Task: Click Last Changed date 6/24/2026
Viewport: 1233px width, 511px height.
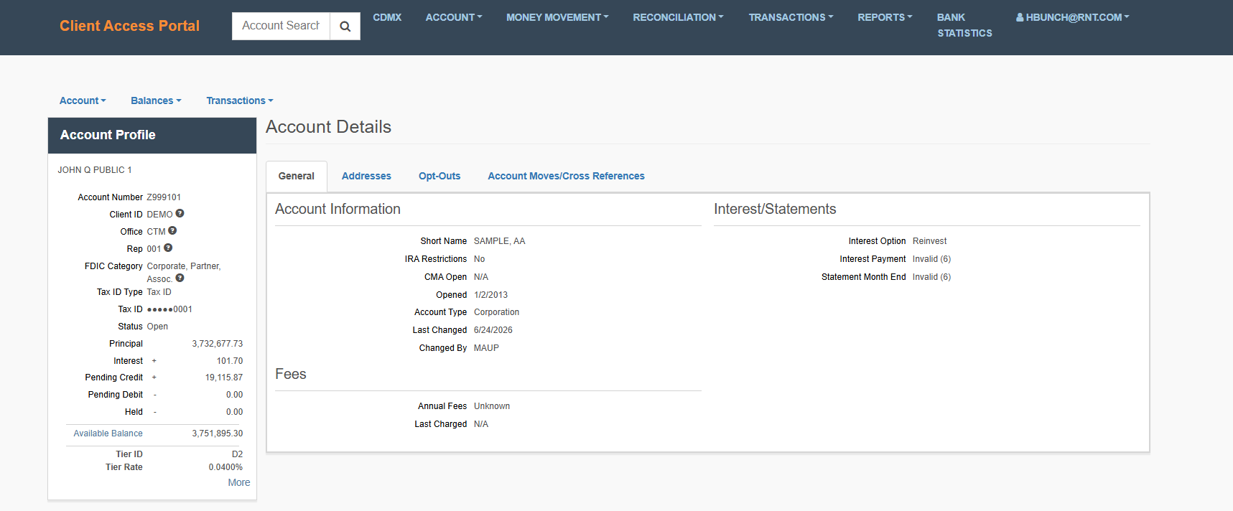Action: click(493, 330)
